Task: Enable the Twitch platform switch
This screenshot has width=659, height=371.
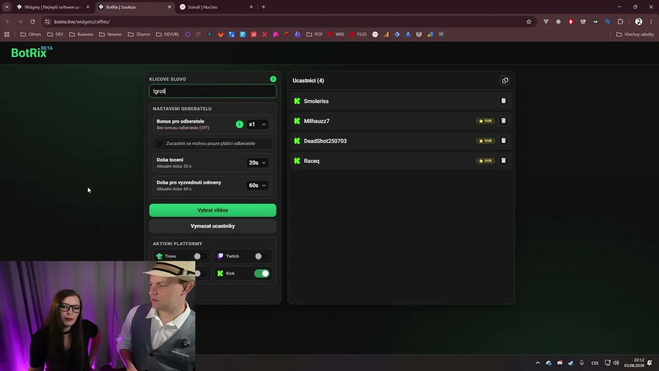Action: click(x=261, y=256)
